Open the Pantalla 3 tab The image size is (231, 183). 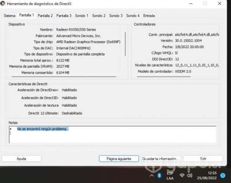click(x=64, y=16)
